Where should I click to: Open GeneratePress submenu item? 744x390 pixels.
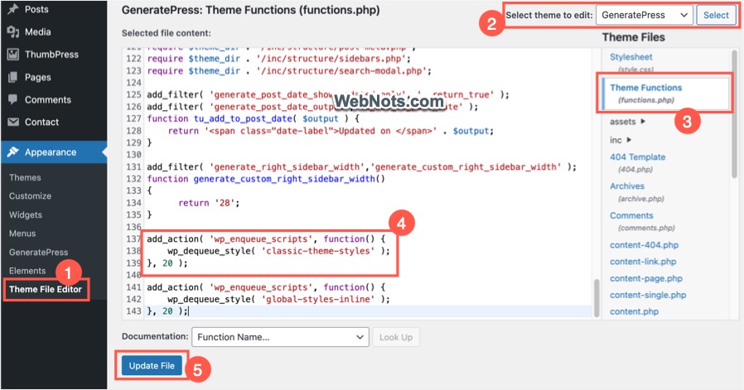point(38,252)
